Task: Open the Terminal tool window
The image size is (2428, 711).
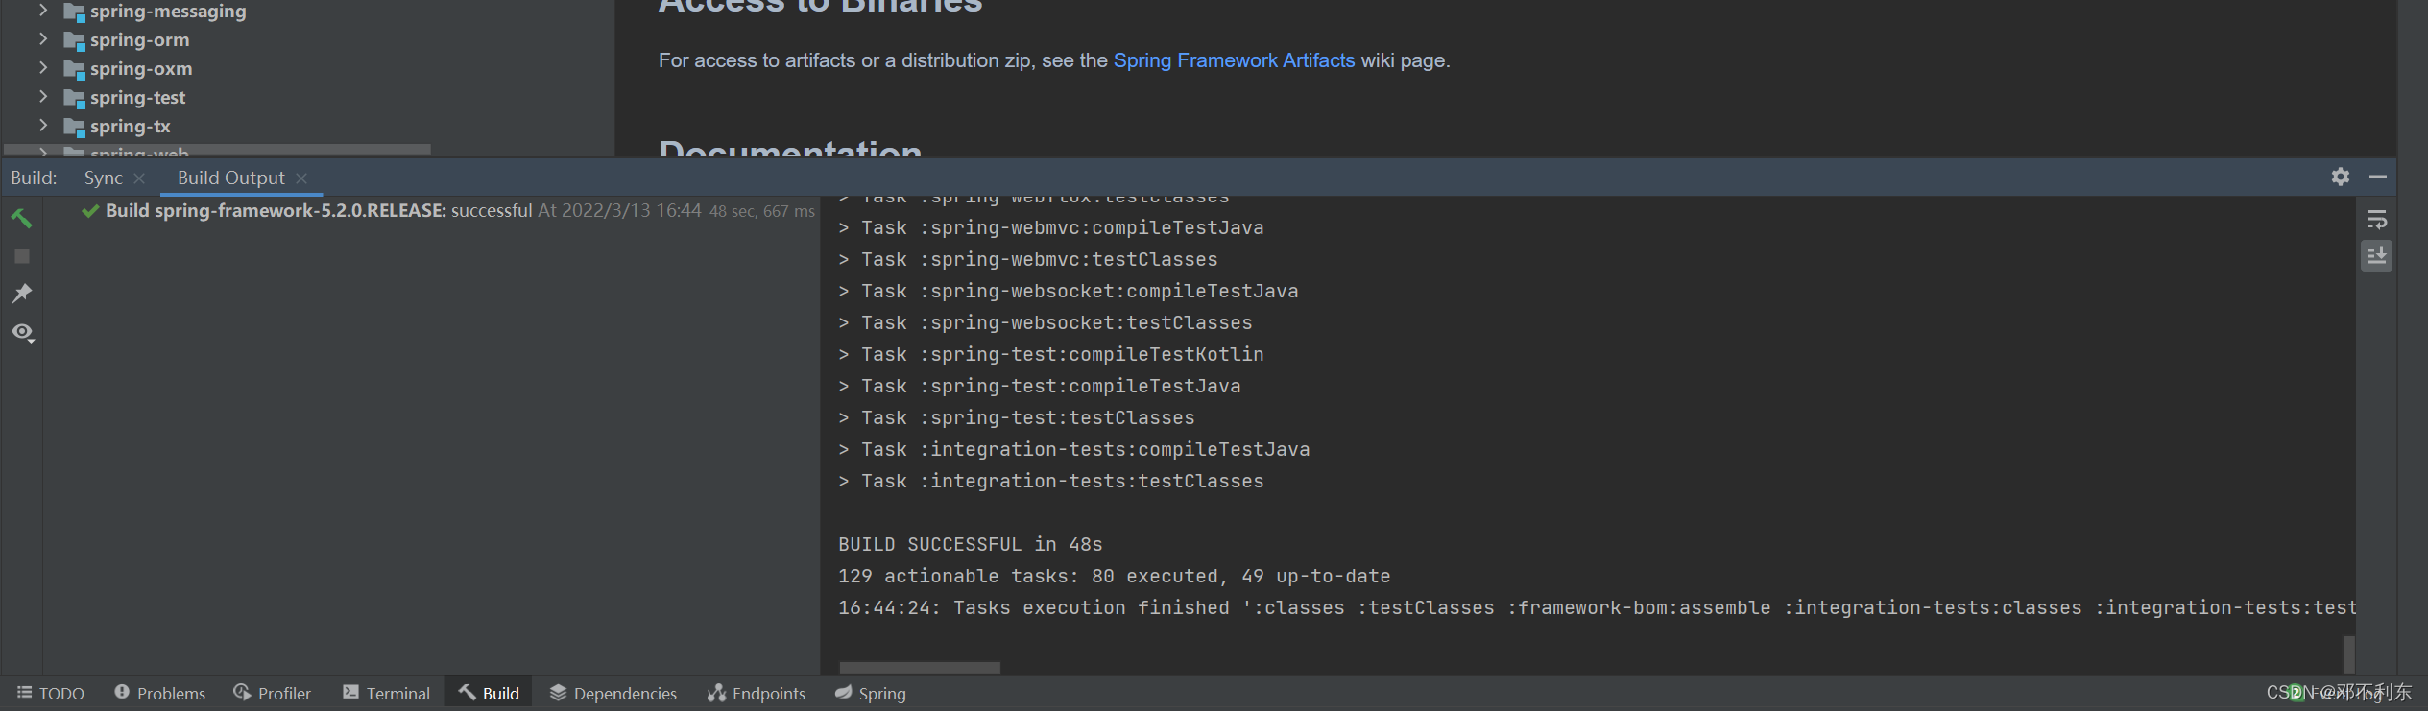Action: (386, 693)
